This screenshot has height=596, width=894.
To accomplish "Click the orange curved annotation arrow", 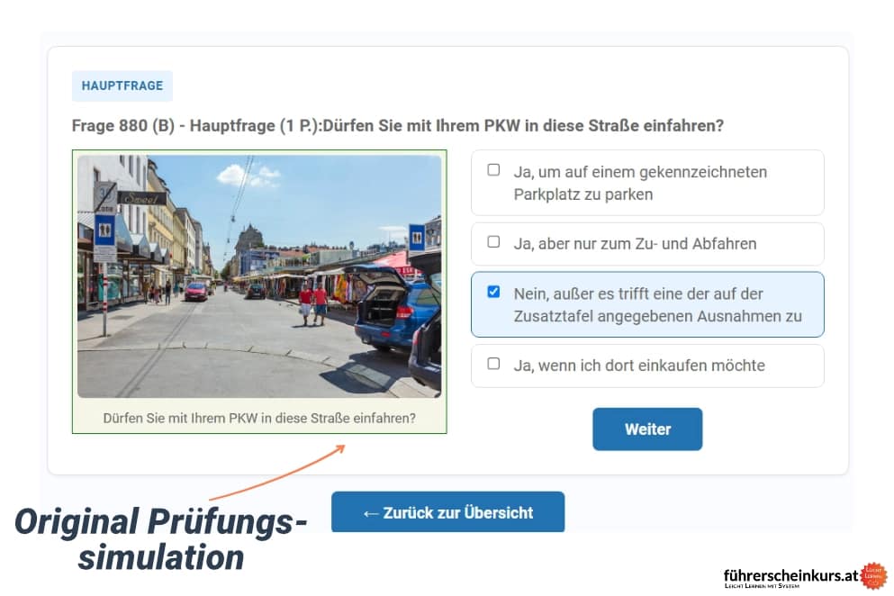I will click(x=278, y=473).
